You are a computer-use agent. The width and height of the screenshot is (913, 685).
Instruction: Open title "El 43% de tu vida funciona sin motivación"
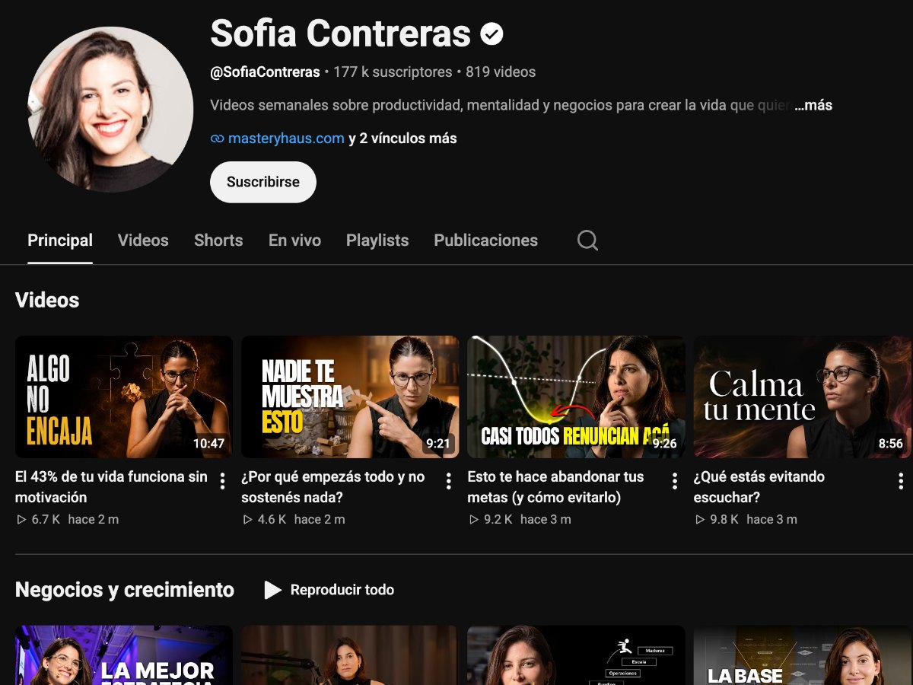[x=111, y=487]
